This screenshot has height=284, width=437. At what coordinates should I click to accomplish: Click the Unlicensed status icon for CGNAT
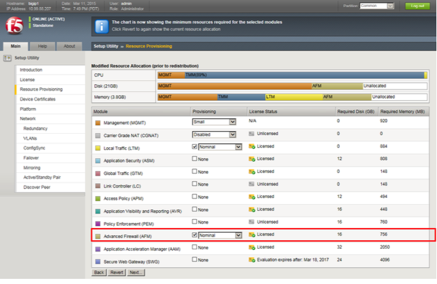tap(251, 134)
